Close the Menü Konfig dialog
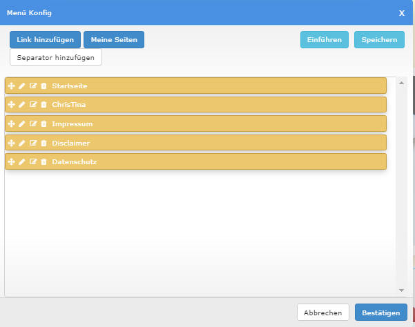Viewport: 415px width, 327px height. click(402, 13)
